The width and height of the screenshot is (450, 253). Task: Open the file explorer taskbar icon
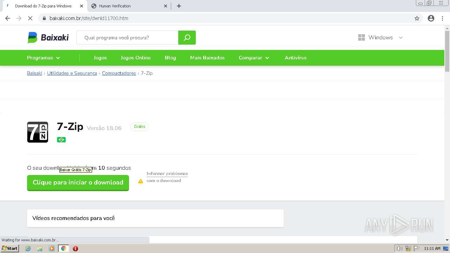click(40, 248)
